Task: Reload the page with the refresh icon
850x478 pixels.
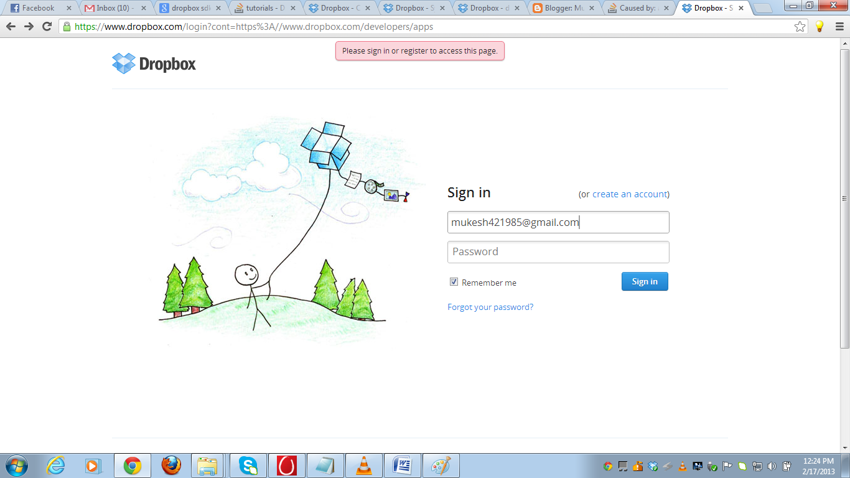Action: click(x=47, y=27)
